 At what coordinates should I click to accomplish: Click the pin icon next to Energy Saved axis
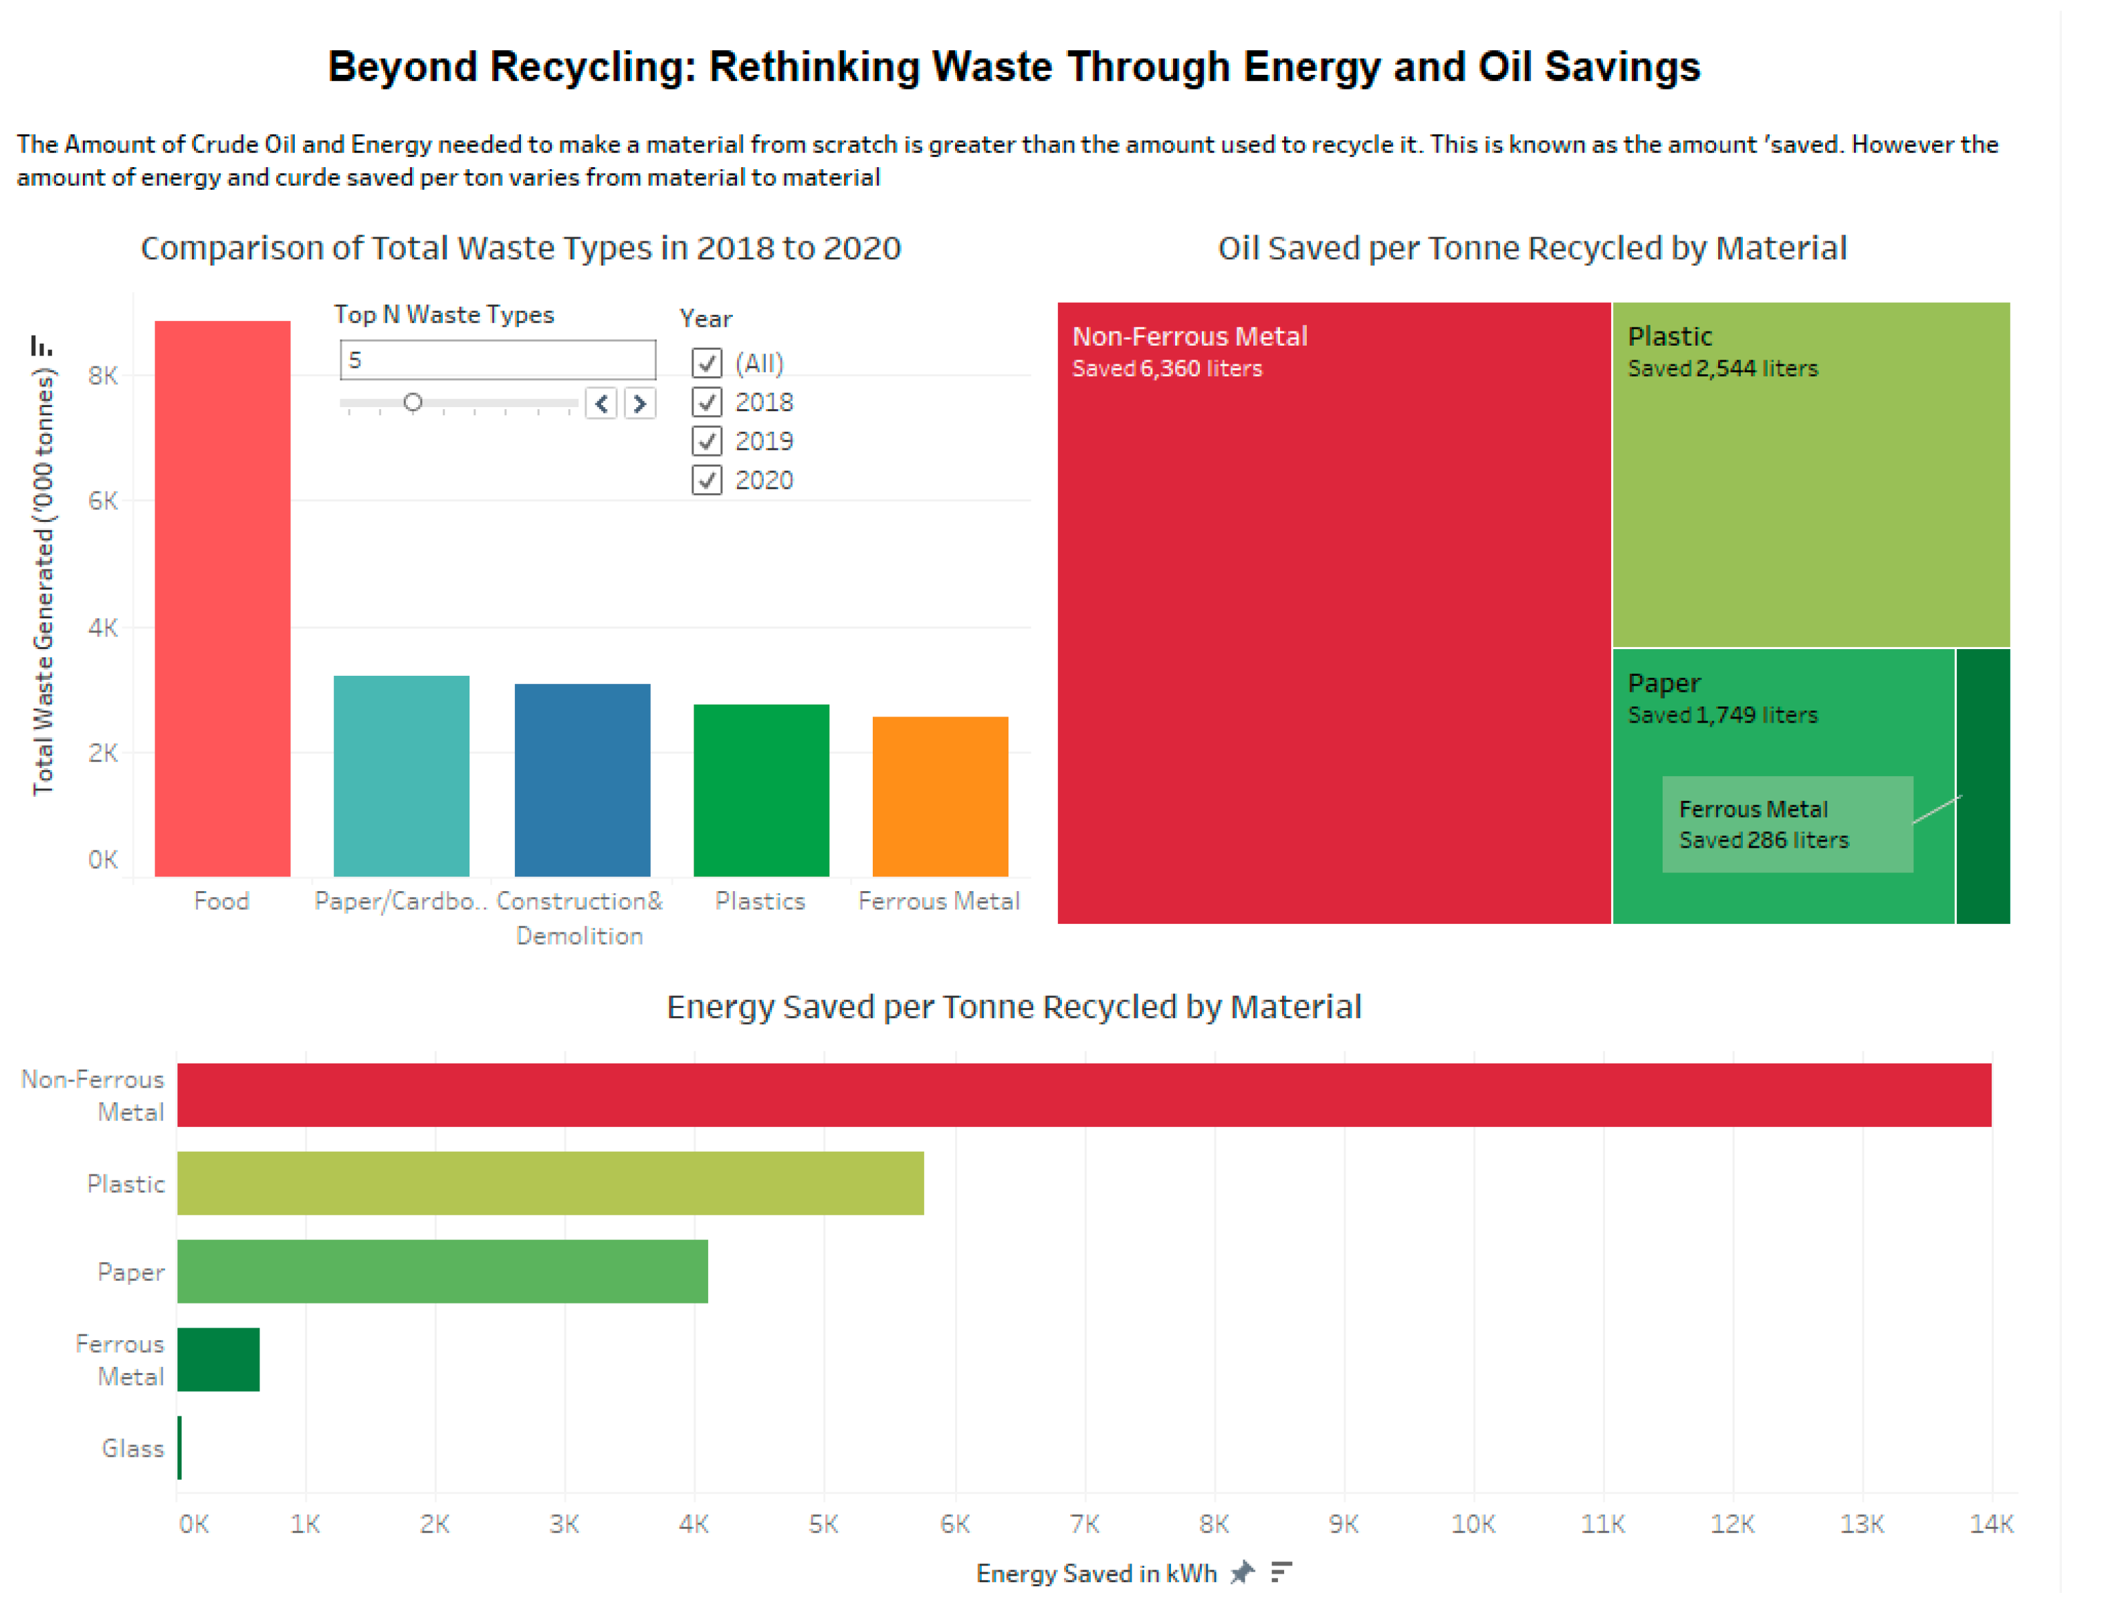(x=1243, y=1573)
